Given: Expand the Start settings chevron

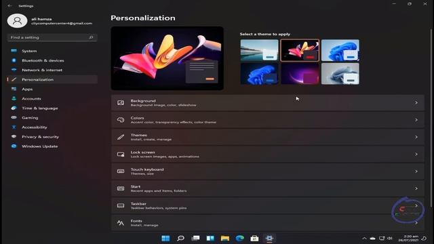Looking at the screenshot, I should coord(416,188).
